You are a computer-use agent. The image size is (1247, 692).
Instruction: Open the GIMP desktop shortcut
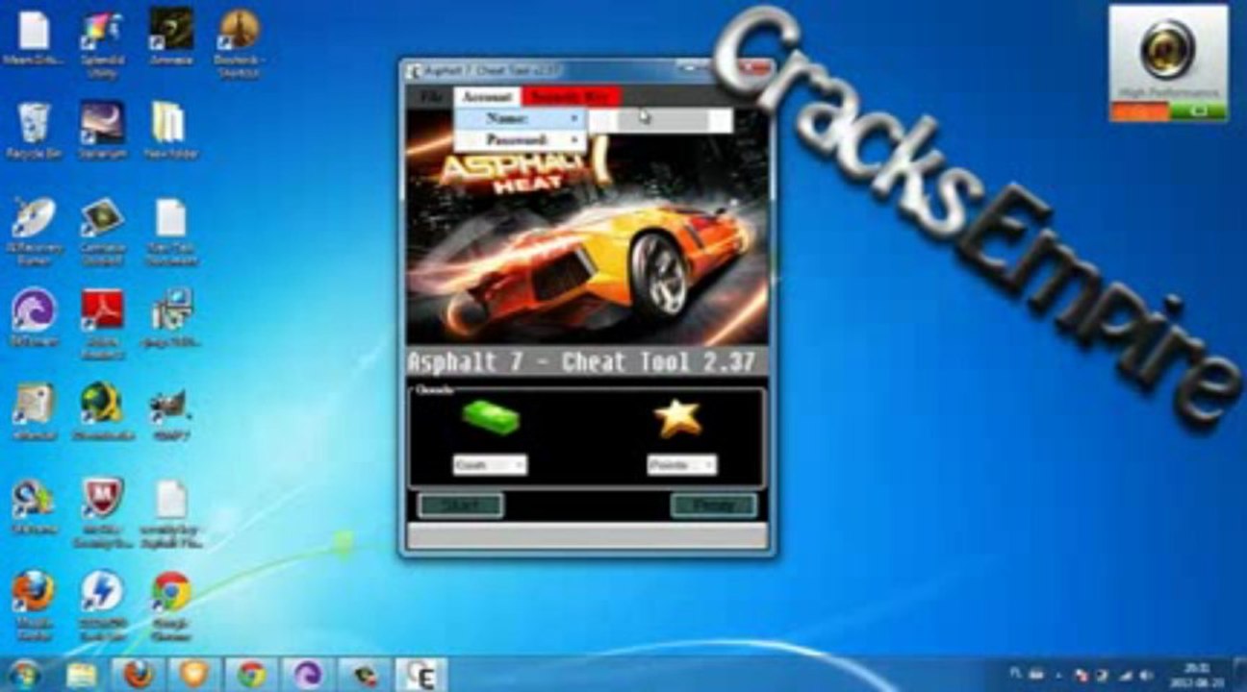coord(171,413)
